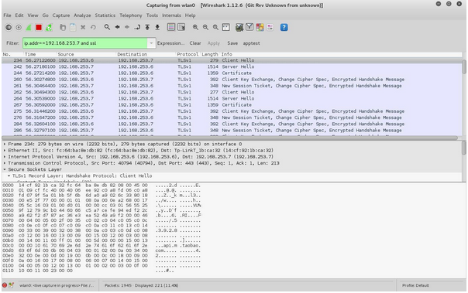Click the open capture file icon
The height and width of the screenshot is (293, 468).
click(63, 27)
